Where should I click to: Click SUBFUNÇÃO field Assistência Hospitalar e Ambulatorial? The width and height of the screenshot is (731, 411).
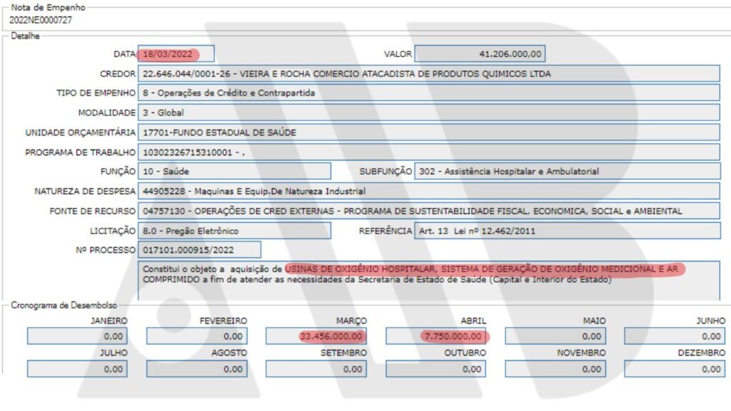pos(568,171)
